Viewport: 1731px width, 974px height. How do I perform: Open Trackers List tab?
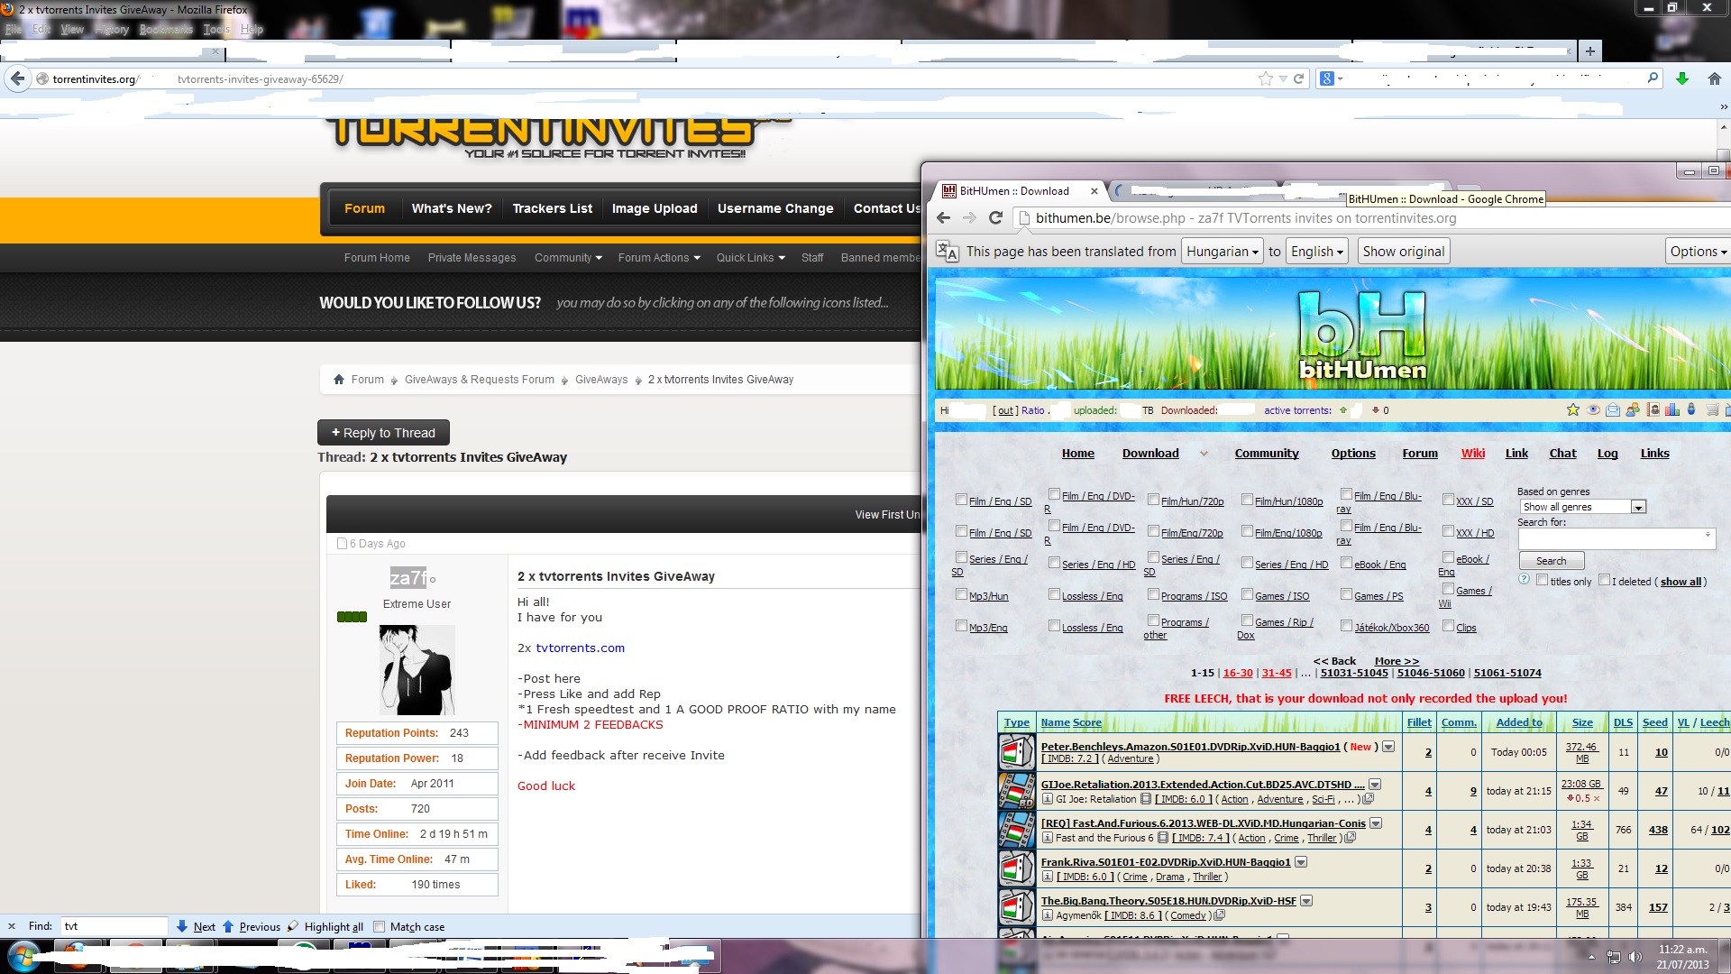553,208
